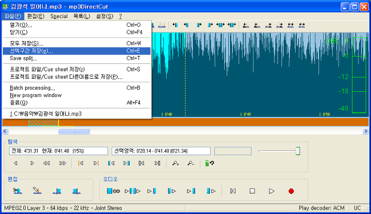Stop audio playback
Screen dimensions: 371x214
(x=252, y=191)
